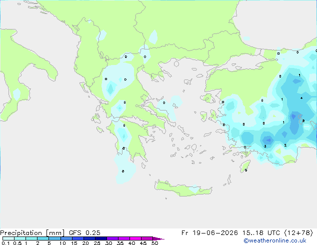Click the forecast date 'Fr 19-06-2026'
The height and width of the screenshot is (245, 317).
(209, 233)
